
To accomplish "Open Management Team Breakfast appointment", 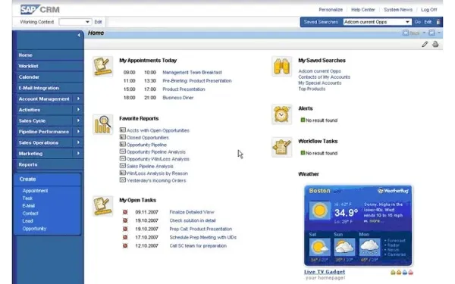I will [x=192, y=73].
